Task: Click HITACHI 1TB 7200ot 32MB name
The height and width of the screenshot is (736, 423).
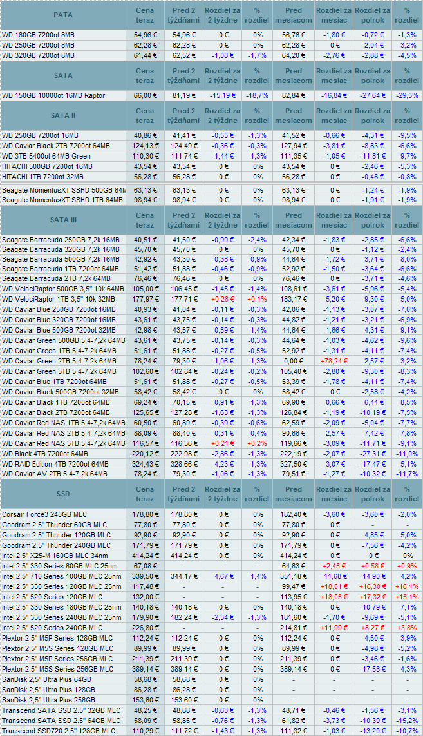Action: coord(42,177)
